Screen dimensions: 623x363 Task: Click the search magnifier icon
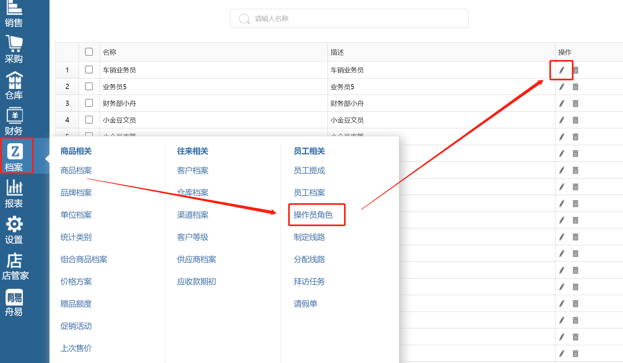point(244,18)
